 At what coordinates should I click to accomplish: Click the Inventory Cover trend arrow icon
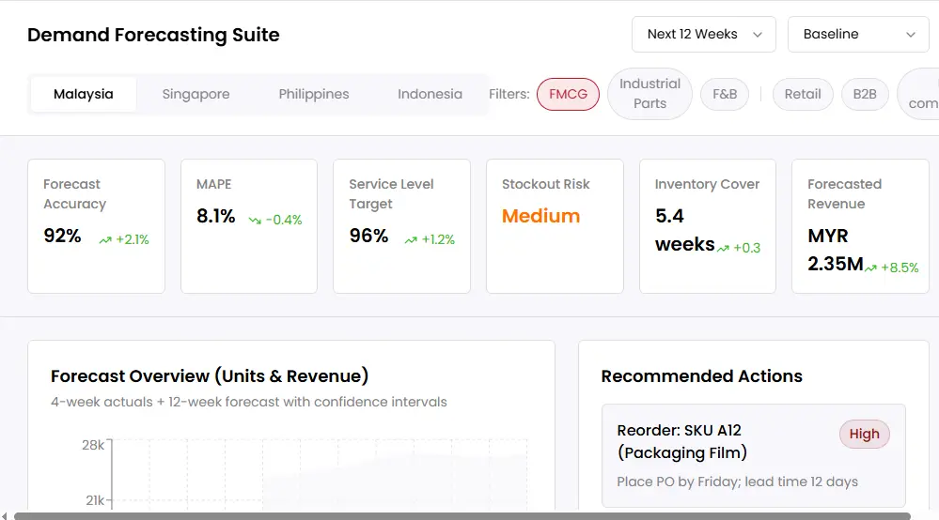tap(723, 249)
